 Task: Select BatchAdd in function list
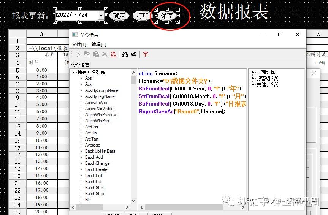[x=94, y=157]
